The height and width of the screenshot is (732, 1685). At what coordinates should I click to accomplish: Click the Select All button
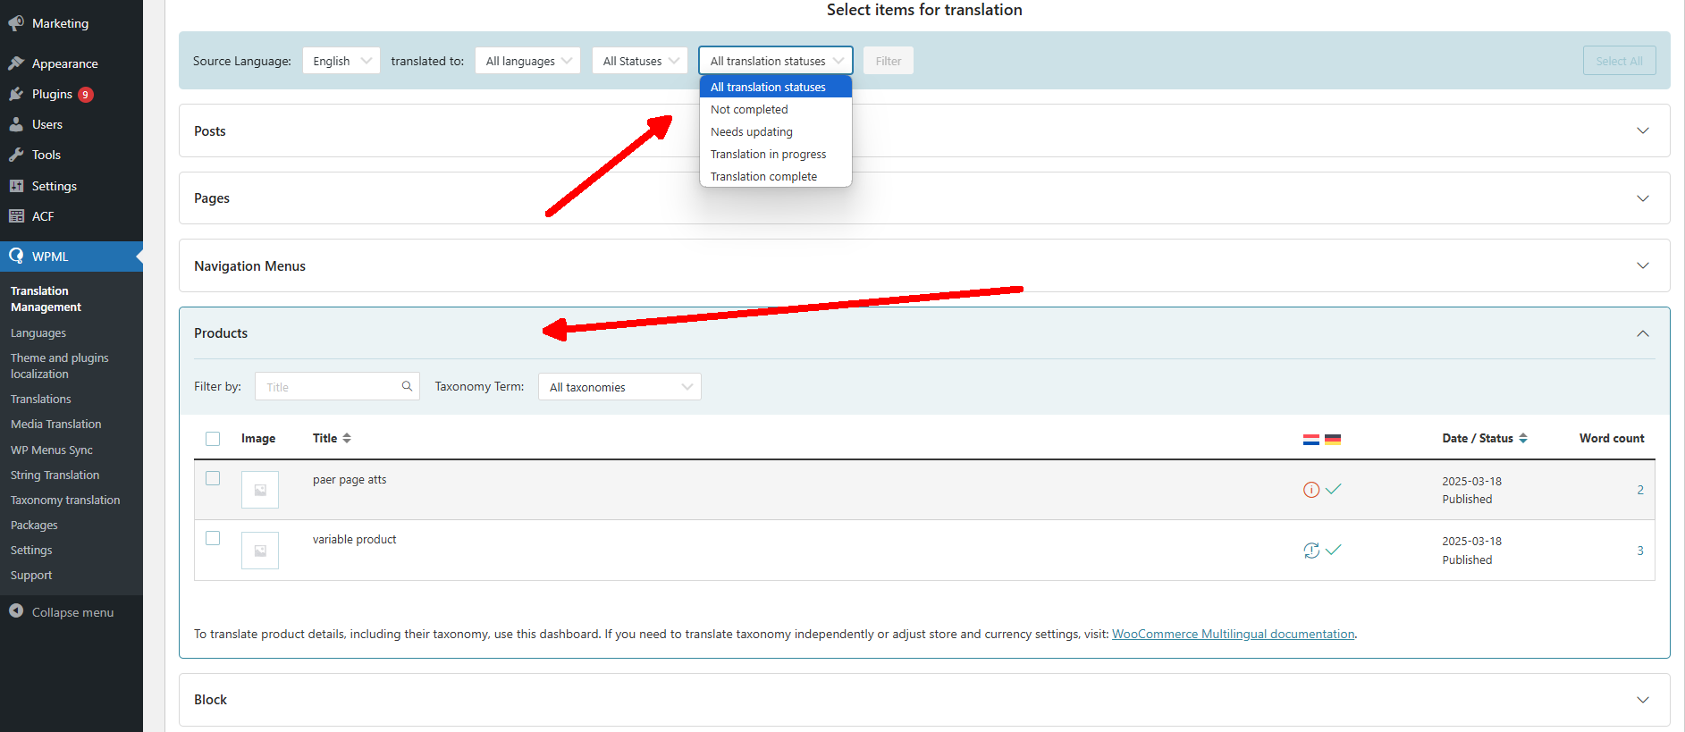pyautogui.click(x=1619, y=61)
